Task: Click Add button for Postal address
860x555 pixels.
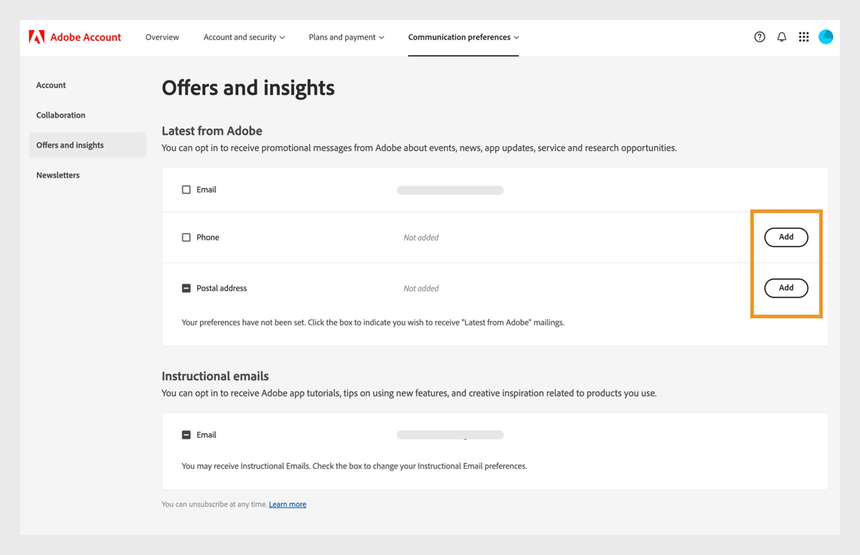Action: [786, 288]
